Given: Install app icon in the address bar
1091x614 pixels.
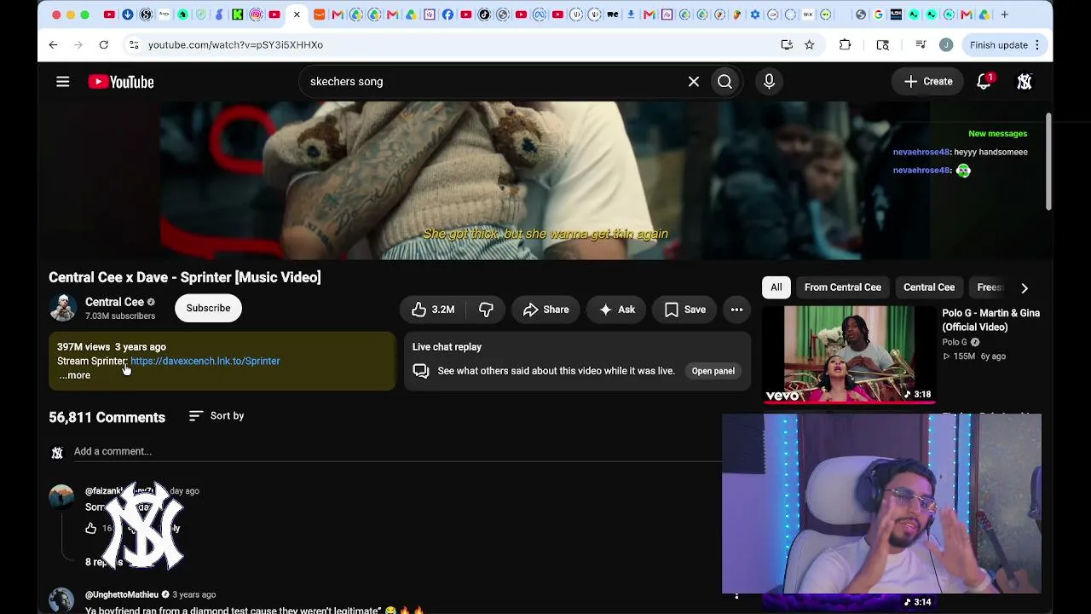Looking at the screenshot, I should (786, 44).
